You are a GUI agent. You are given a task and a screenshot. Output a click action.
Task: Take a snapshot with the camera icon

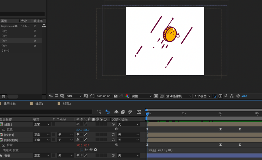point(115,96)
